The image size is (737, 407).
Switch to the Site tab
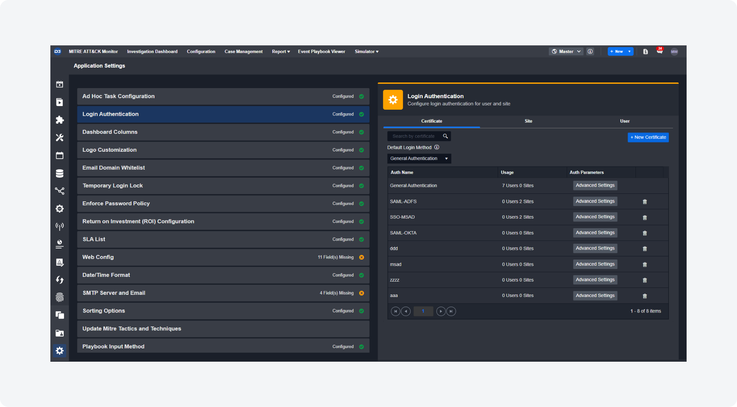point(528,121)
